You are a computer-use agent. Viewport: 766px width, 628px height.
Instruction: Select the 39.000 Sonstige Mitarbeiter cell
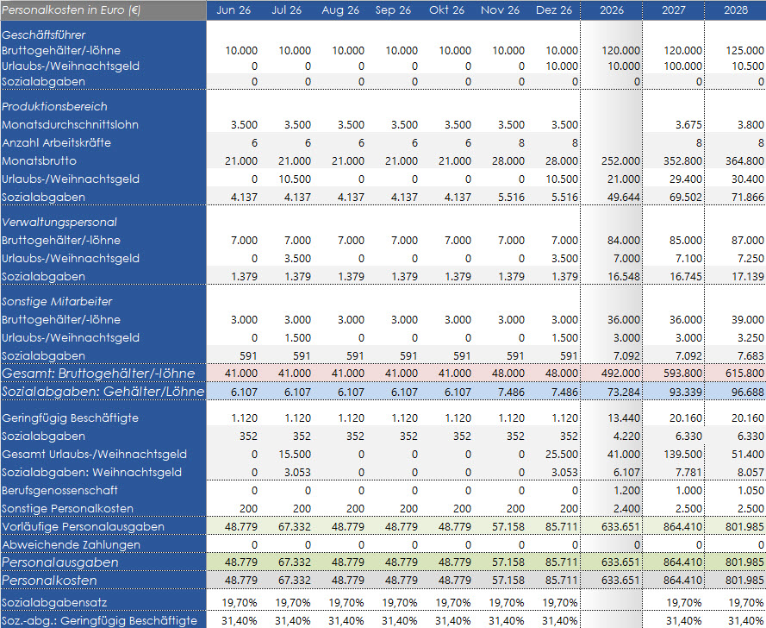(x=747, y=319)
